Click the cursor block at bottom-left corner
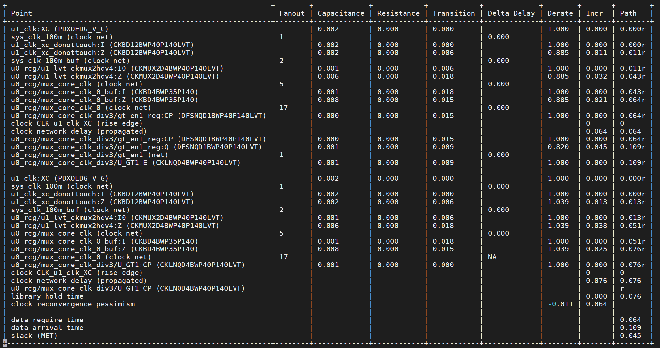The height and width of the screenshot is (348, 660). tap(5, 343)
